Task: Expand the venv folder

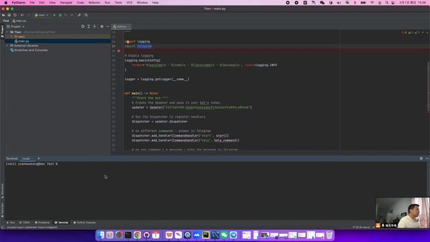Action: [11, 36]
